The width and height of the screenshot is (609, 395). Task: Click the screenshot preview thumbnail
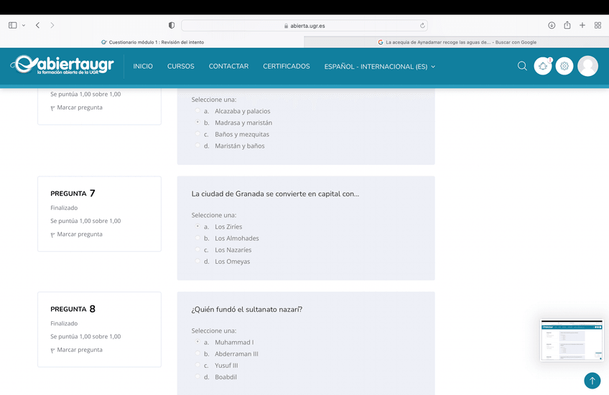tap(572, 340)
